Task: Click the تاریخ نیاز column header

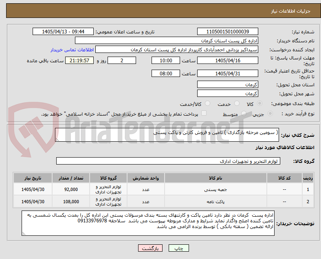Action: (x=33, y=178)
